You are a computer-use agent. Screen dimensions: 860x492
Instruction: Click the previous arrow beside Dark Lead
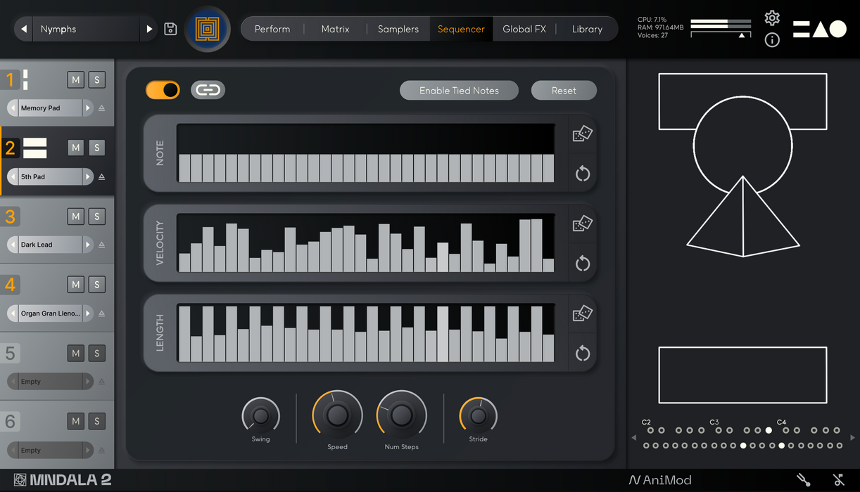[13, 245]
